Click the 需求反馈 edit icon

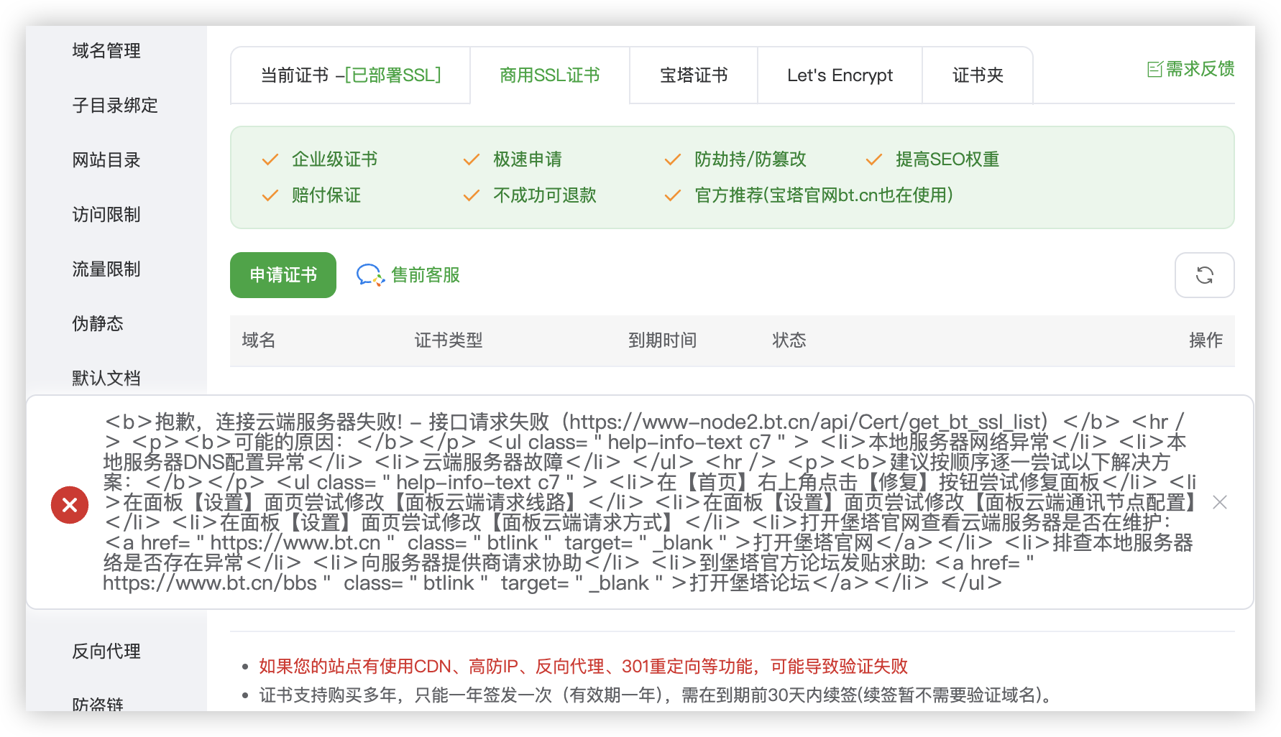(x=1154, y=70)
